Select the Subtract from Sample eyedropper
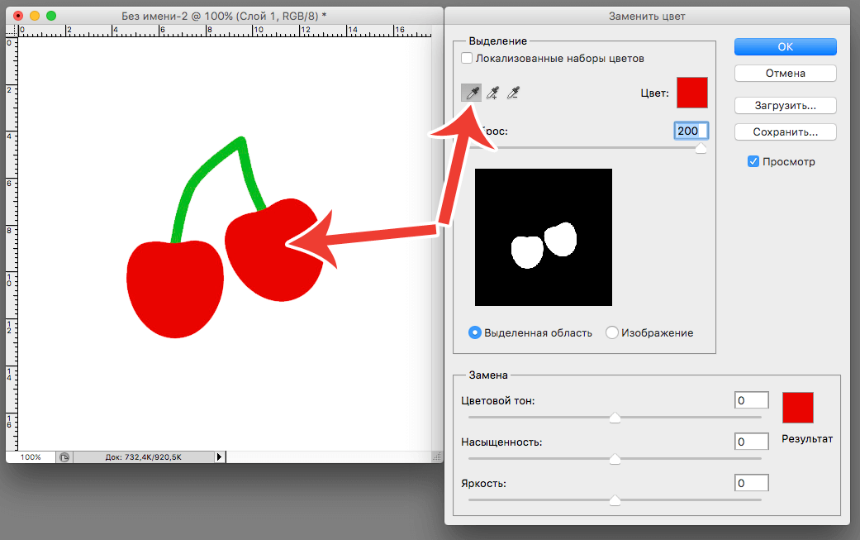The image size is (860, 540). [513, 93]
